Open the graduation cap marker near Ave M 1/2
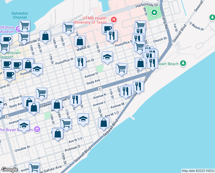The image size is (215, 173). (83, 119)
